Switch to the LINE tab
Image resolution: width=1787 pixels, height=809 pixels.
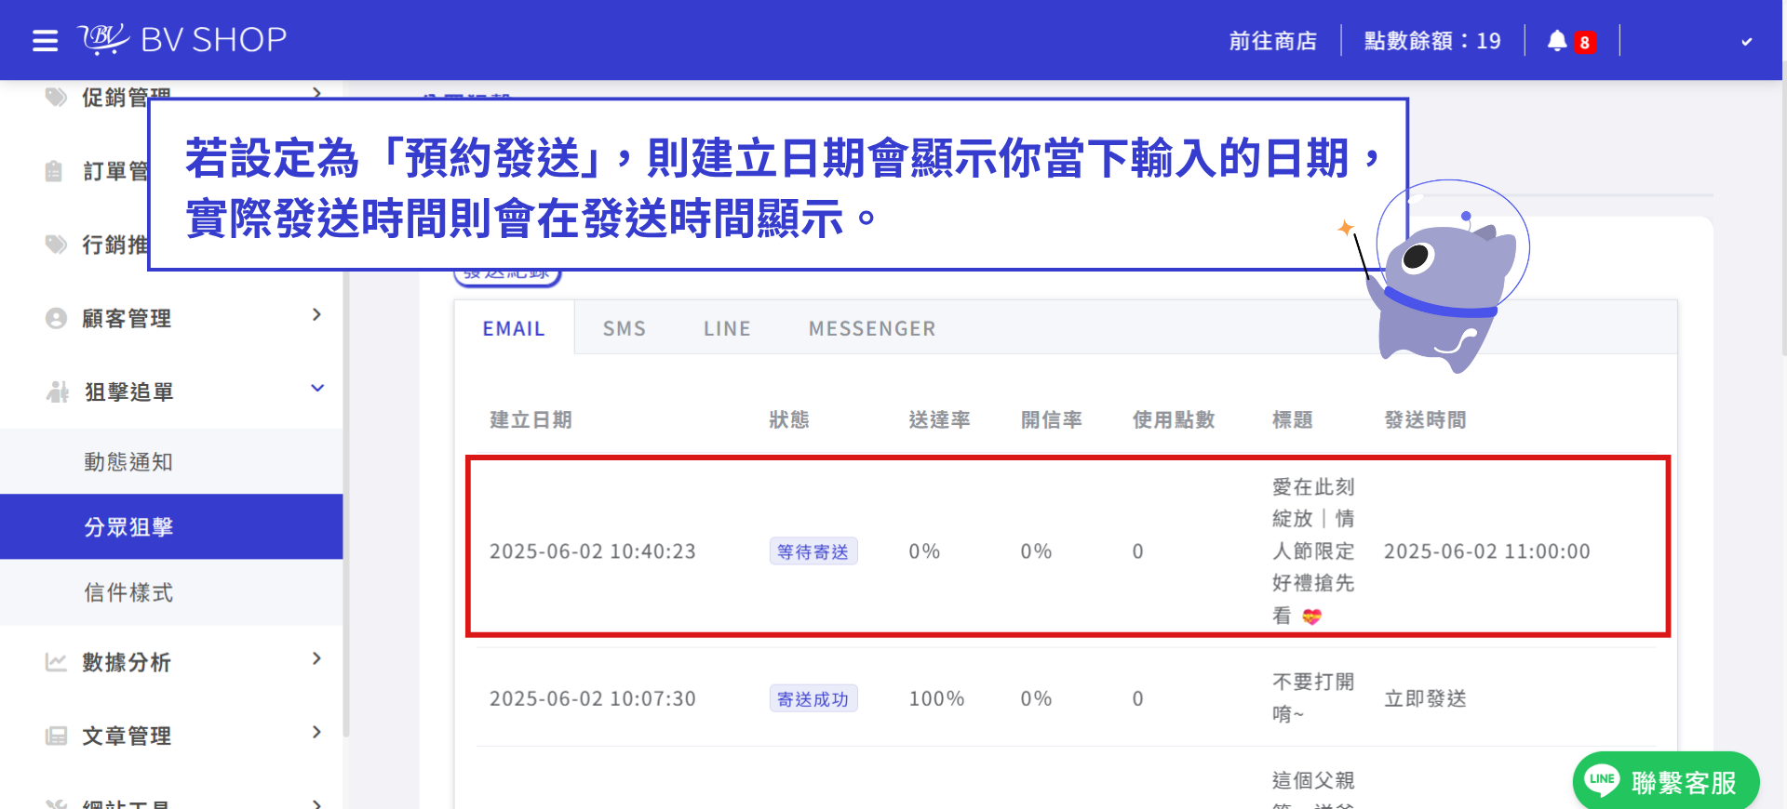(x=727, y=329)
